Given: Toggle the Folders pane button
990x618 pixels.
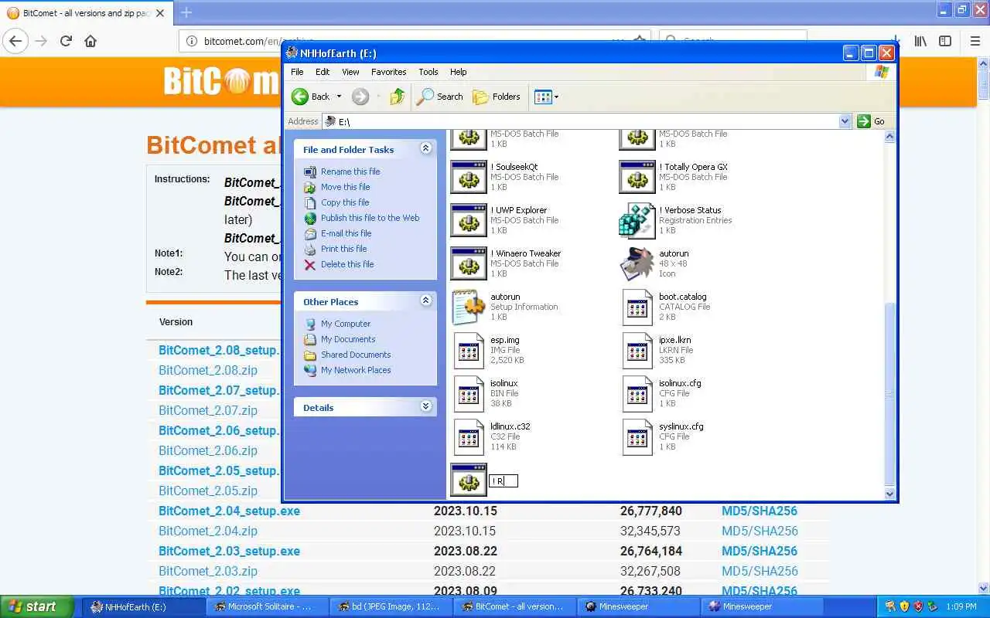Looking at the screenshot, I should (x=497, y=97).
